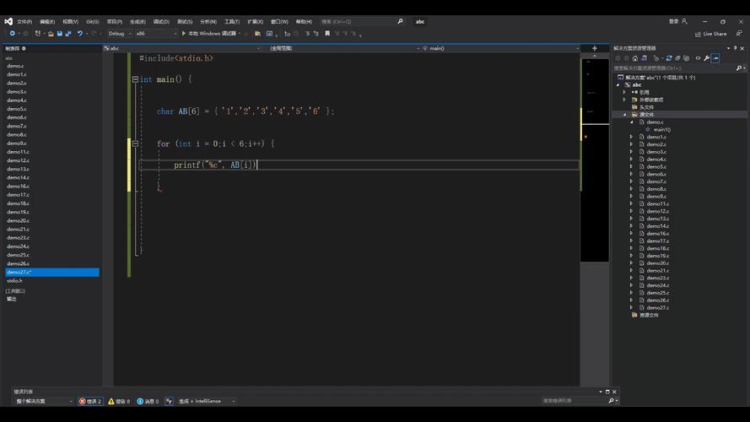This screenshot has width=750, height=422.
Task: Open the Tools (工具) menu
Action: pyautogui.click(x=232, y=22)
